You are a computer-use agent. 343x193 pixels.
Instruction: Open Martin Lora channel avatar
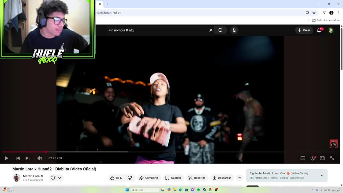point(16,178)
